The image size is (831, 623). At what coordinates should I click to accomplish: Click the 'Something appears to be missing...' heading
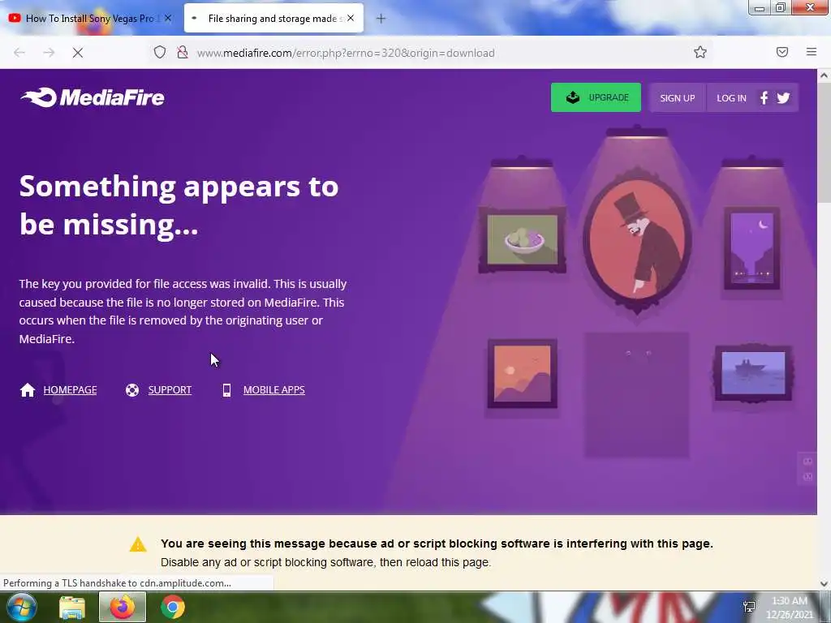(179, 205)
